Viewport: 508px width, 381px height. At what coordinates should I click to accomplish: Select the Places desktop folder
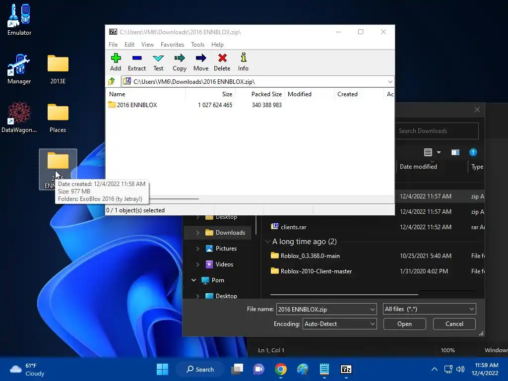point(58,118)
